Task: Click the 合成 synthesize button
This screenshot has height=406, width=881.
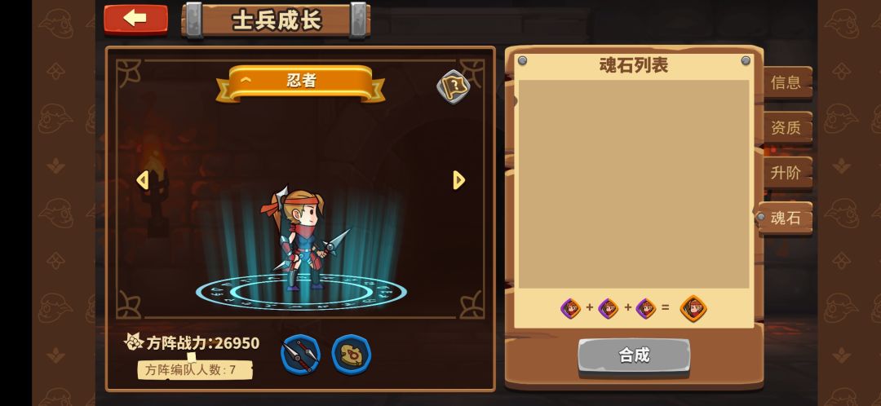Action: [x=634, y=355]
